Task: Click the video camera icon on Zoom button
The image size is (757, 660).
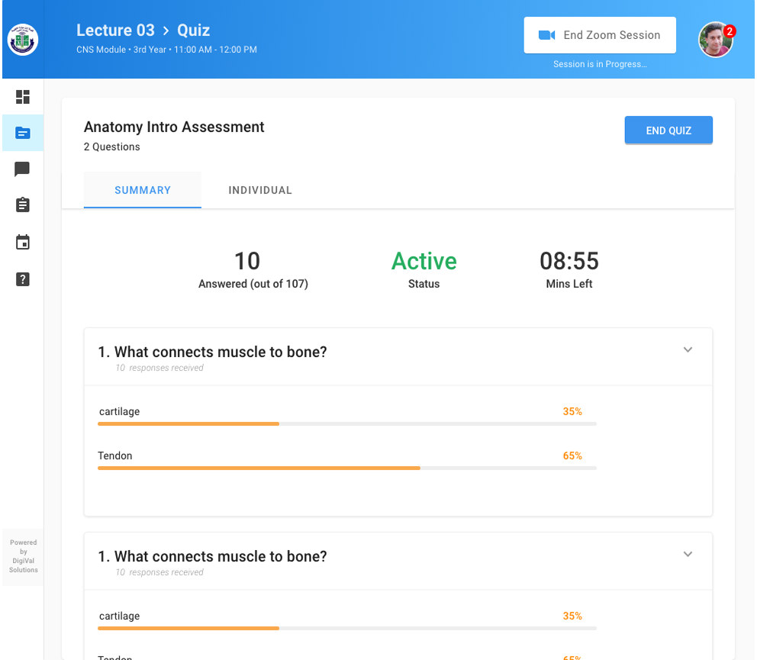Action: pos(546,35)
